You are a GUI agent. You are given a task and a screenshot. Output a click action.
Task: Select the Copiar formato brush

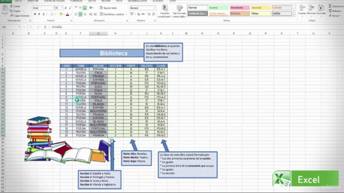(11, 16)
